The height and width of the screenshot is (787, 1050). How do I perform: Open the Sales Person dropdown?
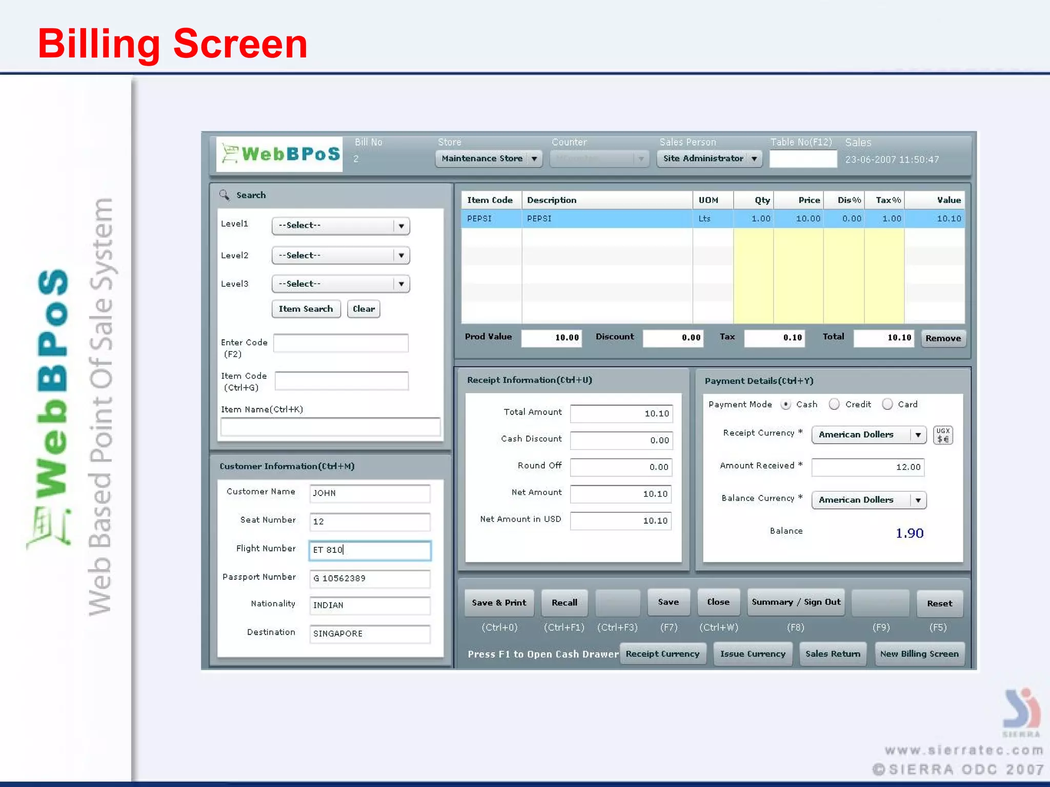tap(710, 159)
